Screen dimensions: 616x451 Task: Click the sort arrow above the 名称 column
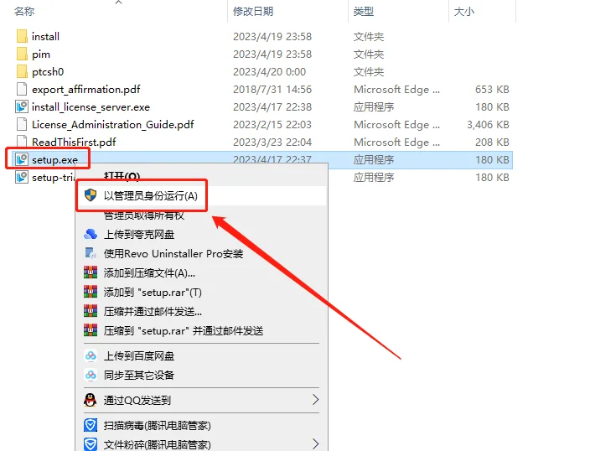point(118,3)
